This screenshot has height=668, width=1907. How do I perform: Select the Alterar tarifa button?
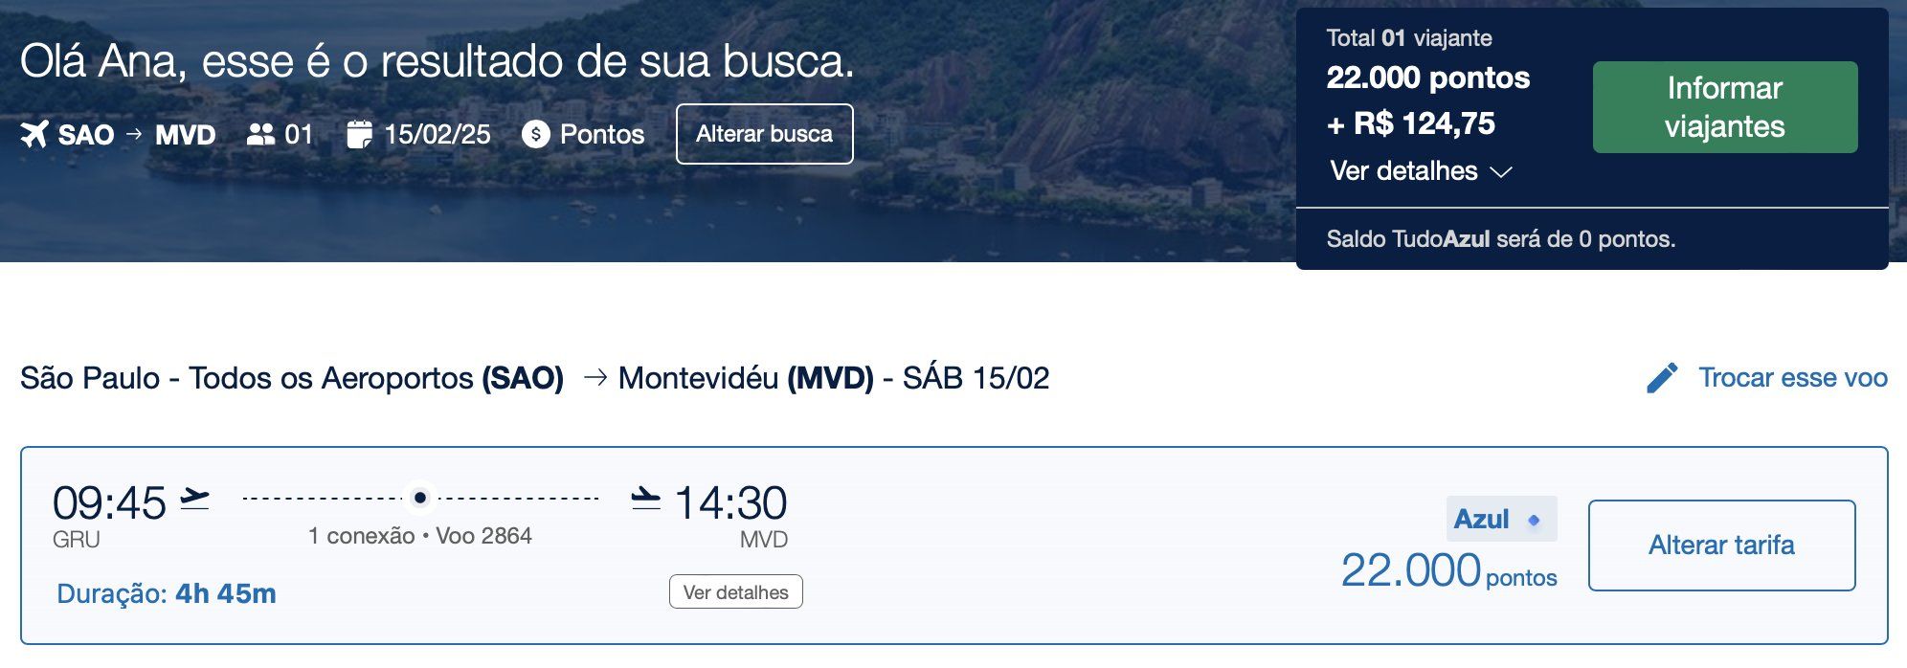pyautogui.click(x=1721, y=546)
